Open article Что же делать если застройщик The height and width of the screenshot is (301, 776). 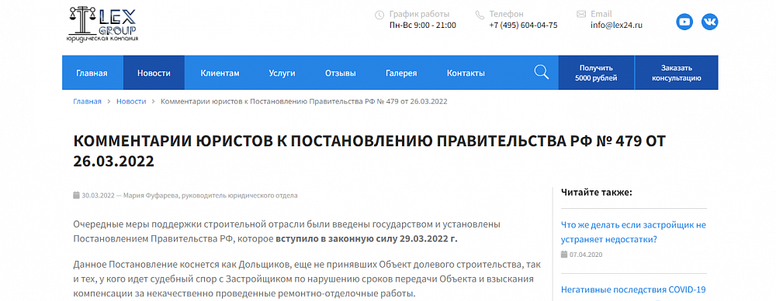pyautogui.click(x=633, y=232)
